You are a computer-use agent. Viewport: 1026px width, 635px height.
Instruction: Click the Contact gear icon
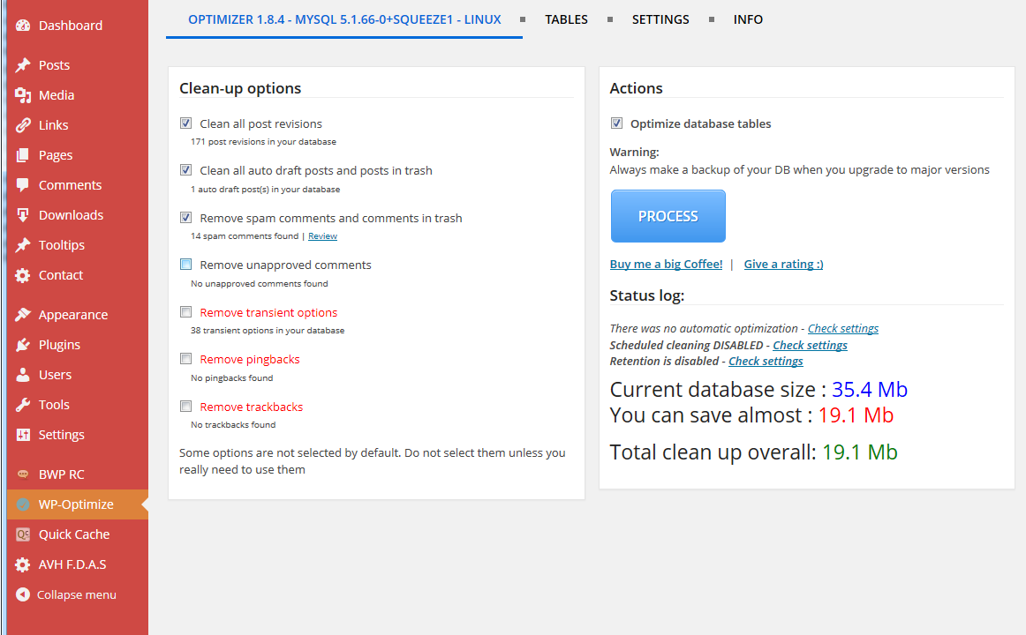pos(23,275)
